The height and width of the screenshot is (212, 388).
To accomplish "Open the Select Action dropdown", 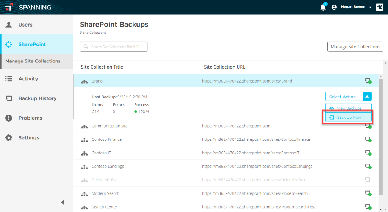I will click(x=349, y=97).
